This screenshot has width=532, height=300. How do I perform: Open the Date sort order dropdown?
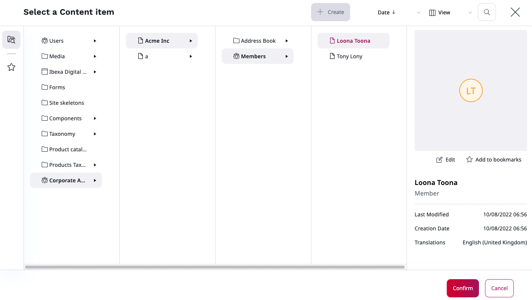point(399,12)
